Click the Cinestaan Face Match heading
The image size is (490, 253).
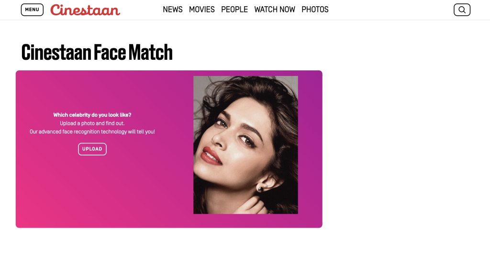pyautogui.click(x=97, y=52)
